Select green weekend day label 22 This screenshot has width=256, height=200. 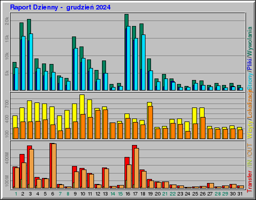click(172, 194)
